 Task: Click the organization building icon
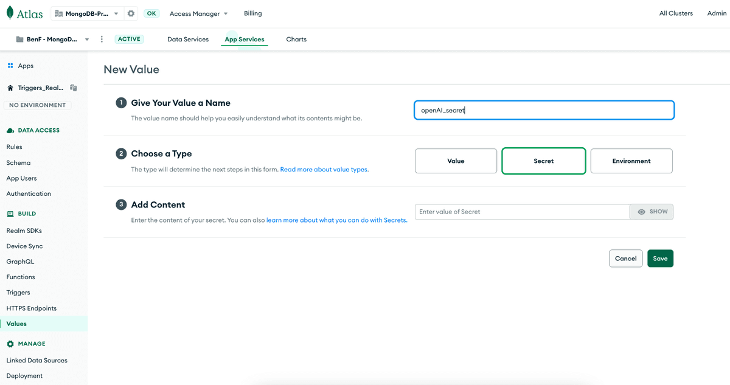point(59,13)
